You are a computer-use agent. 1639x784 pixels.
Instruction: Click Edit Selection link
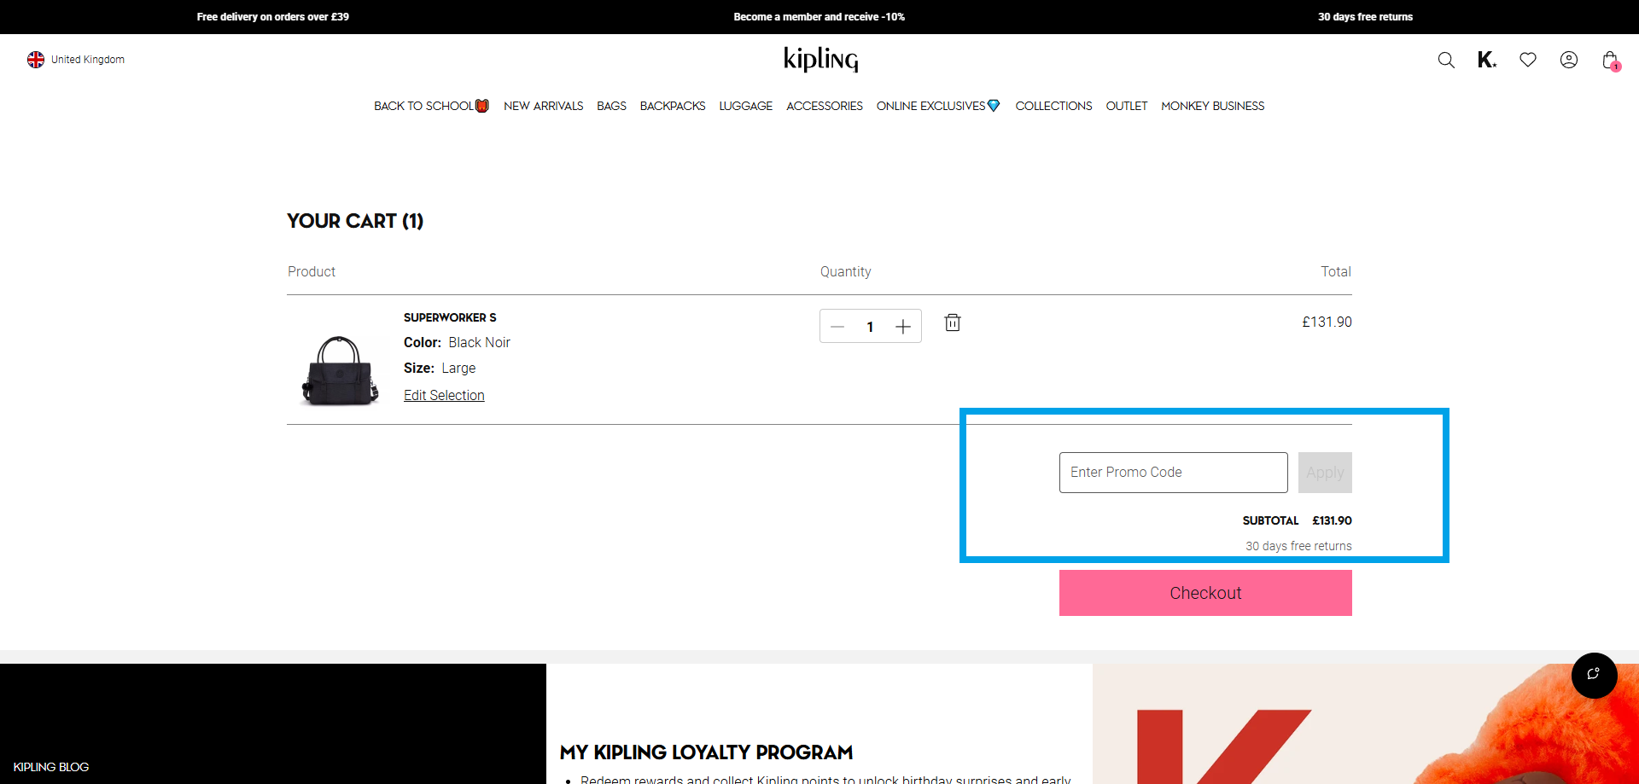(444, 395)
